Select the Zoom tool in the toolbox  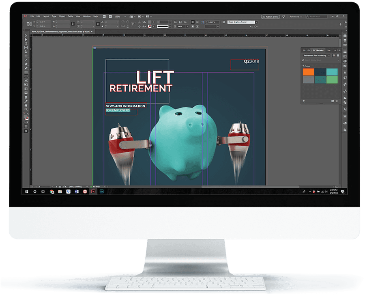tap(26, 110)
